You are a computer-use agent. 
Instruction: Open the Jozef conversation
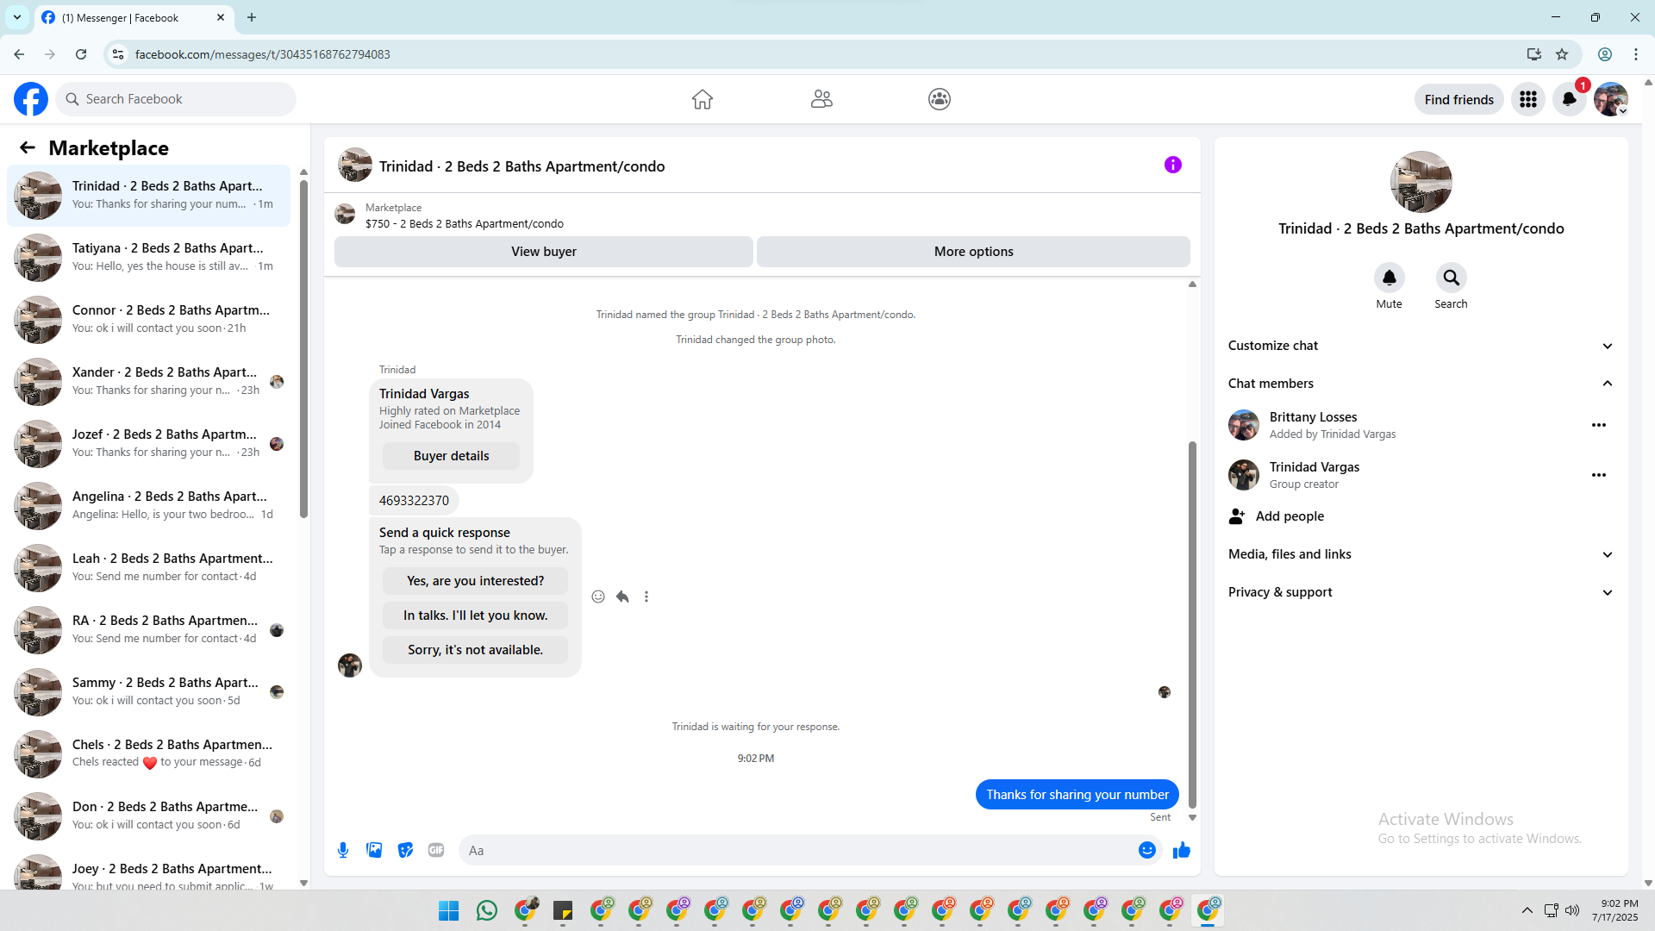pos(149,443)
